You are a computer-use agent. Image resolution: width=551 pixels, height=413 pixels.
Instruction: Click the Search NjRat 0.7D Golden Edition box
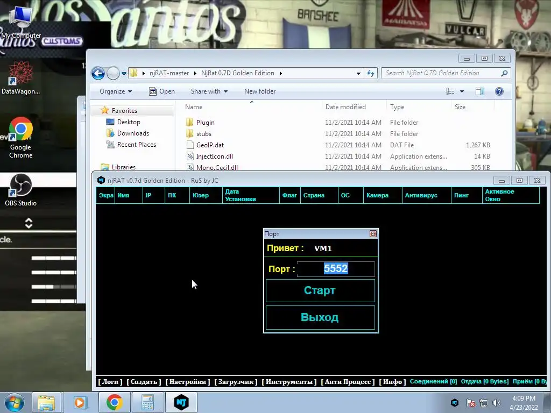point(446,73)
